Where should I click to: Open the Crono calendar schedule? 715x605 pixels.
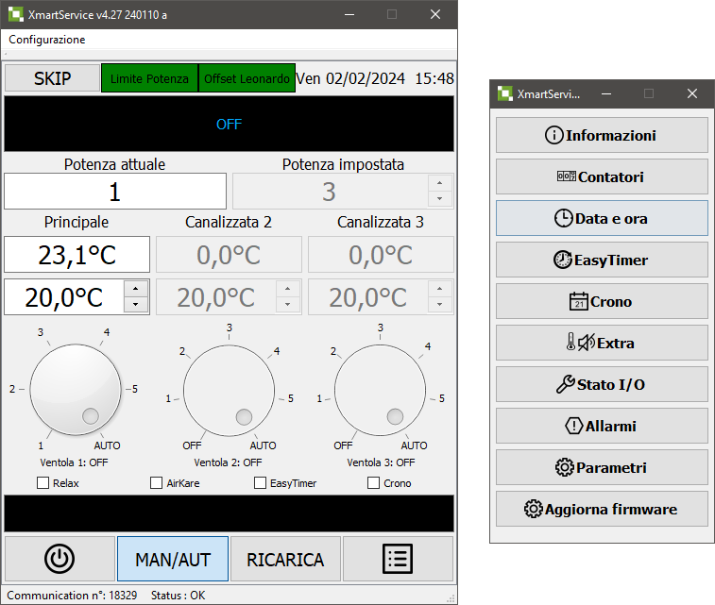(x=602, y=301)
